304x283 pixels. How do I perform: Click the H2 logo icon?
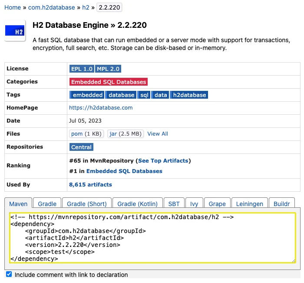pos(15,31)
